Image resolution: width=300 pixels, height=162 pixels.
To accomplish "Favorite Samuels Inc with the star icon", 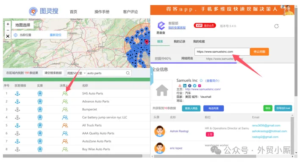I will click(201, 81).
